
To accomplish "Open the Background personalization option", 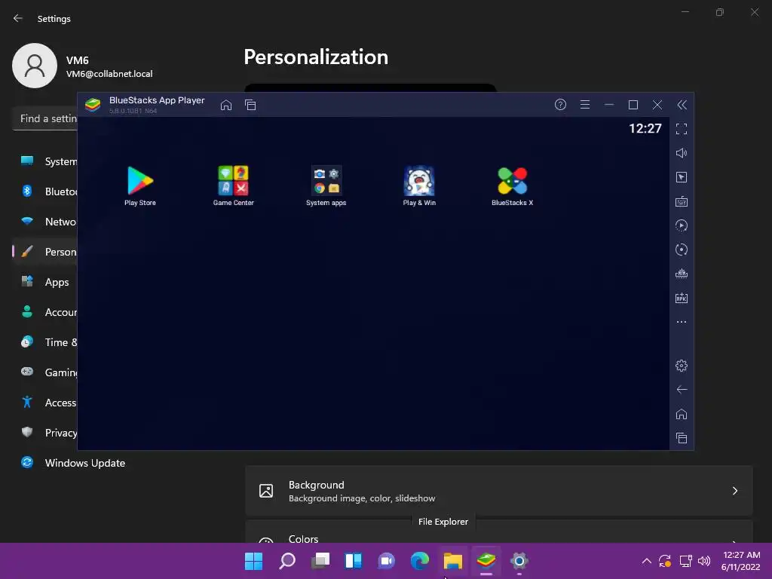I will click(x=499, y=491).
